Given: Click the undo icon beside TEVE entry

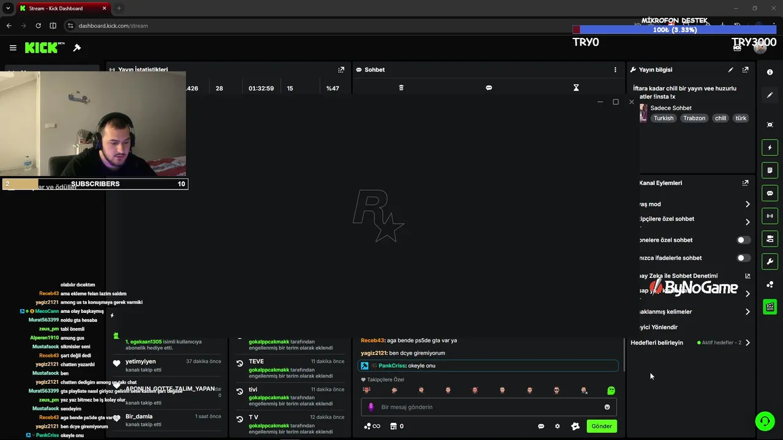Looking at the screenshot, I should [x=240, y=364].
